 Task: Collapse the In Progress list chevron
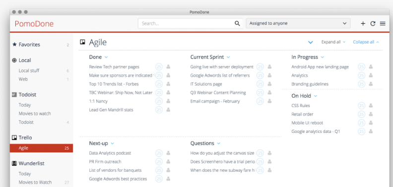[323, 58]
